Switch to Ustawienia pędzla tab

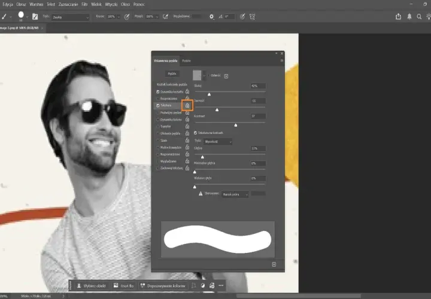165,61
